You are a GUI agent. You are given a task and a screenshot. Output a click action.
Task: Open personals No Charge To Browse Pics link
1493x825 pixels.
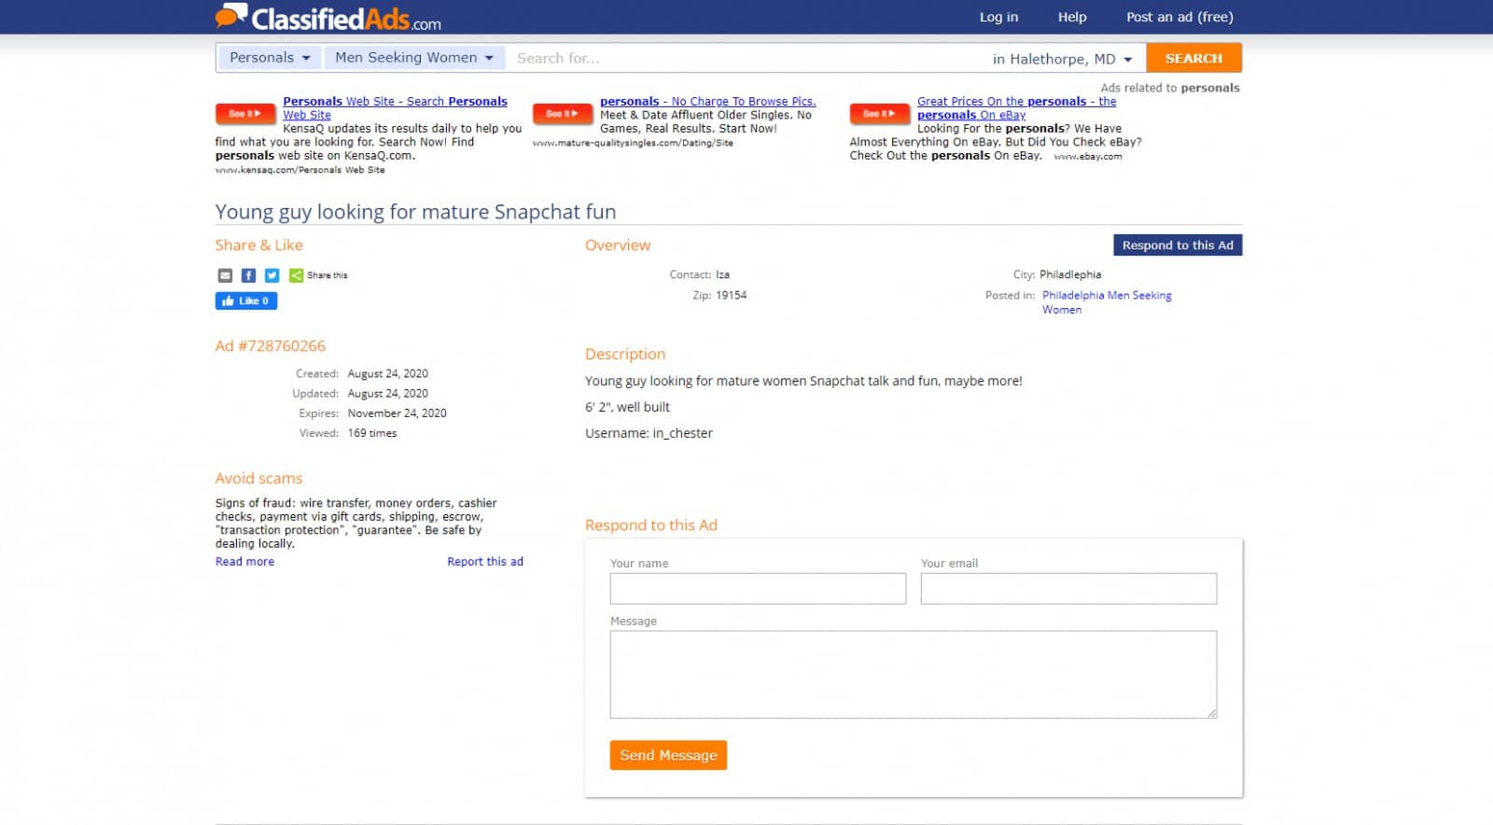click(x=707, y=102)
